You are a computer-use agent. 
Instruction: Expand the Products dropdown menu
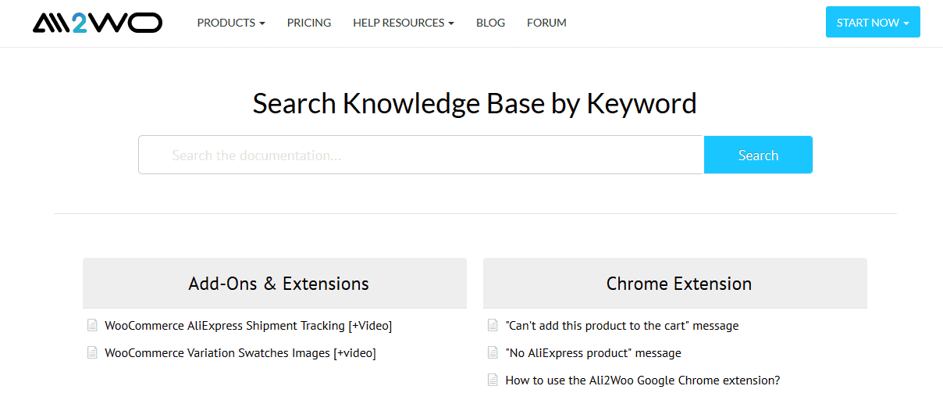pyautogui.click(x=231, y=23)
